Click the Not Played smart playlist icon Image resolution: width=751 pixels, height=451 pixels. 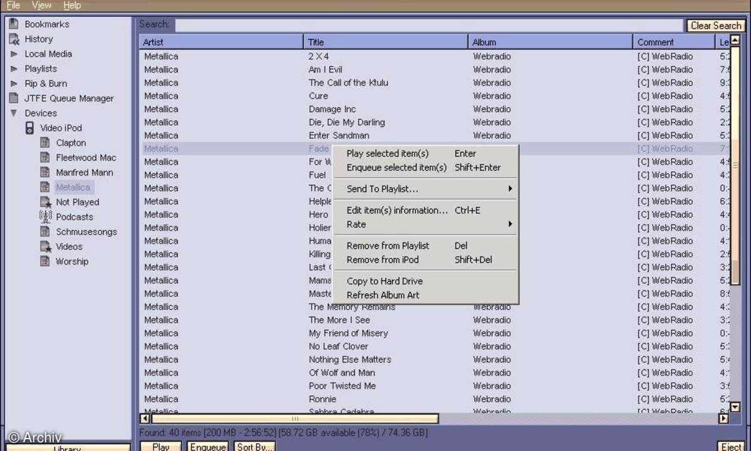tap(46, 202)
